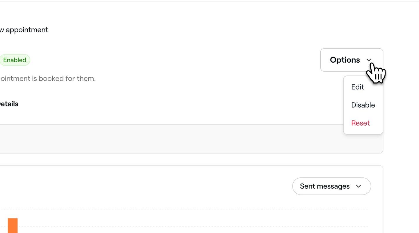This screenshot has width=419, height=233.
Task: Click the chevron arrow beside Sent messages
Action: 358,186
